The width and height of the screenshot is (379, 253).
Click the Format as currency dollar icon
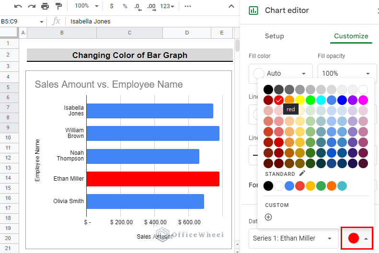tap(112, 6)
